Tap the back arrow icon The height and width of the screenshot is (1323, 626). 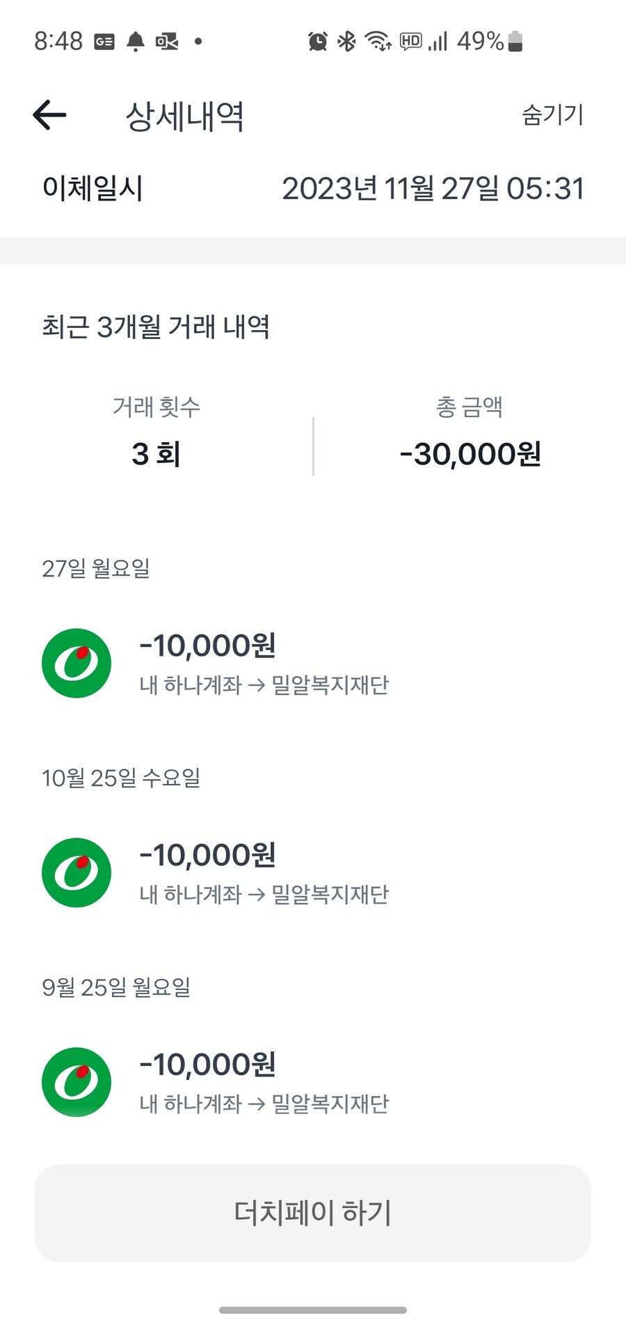[x=49, y=115]
